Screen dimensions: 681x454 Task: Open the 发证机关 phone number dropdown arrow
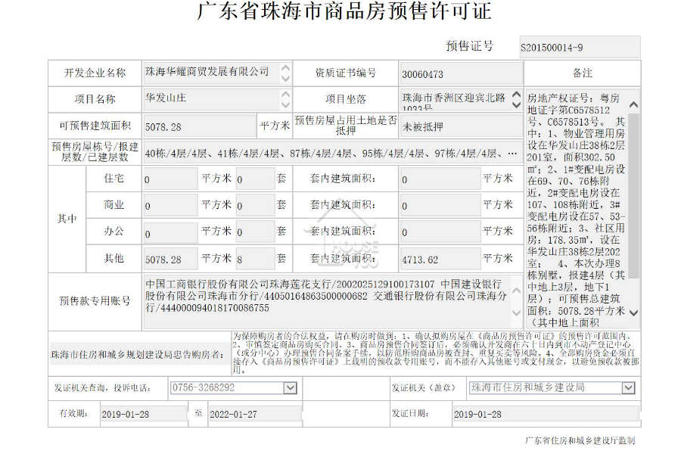point(290,387)
